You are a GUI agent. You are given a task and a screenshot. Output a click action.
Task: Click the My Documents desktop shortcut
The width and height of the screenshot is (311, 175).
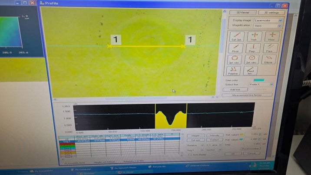coord(41,171)
